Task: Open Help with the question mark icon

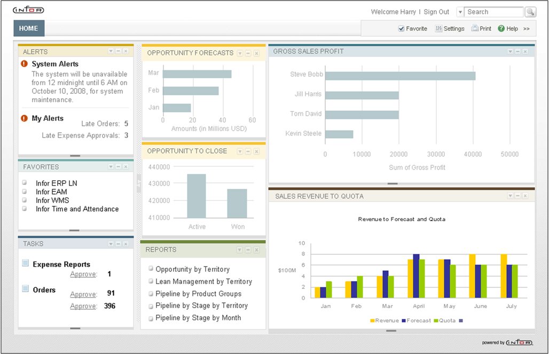Action: pos(501,29)
